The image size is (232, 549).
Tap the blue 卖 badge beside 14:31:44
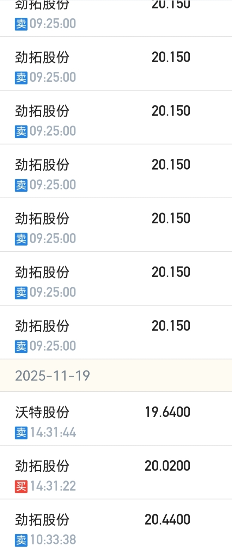tap(21, 432)
